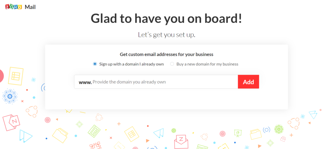Click the 'Let's get you set up' subtitle

[x=166, y=34]
